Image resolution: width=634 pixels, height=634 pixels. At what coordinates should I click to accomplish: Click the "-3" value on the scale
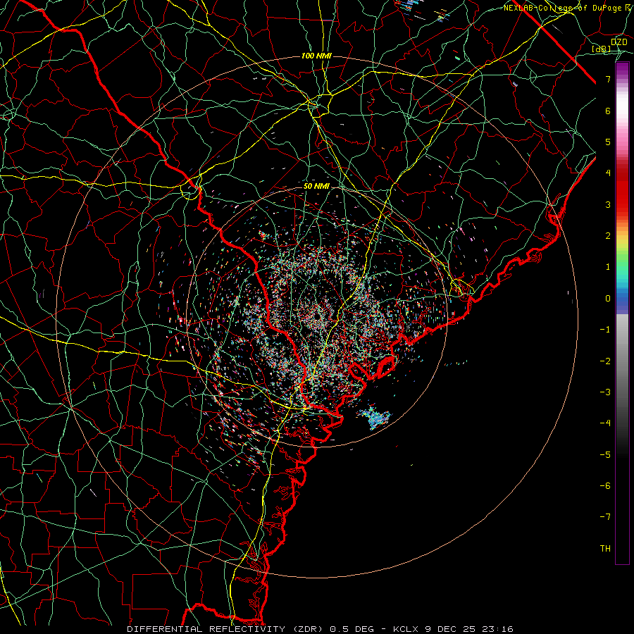[x=605, y=392]
